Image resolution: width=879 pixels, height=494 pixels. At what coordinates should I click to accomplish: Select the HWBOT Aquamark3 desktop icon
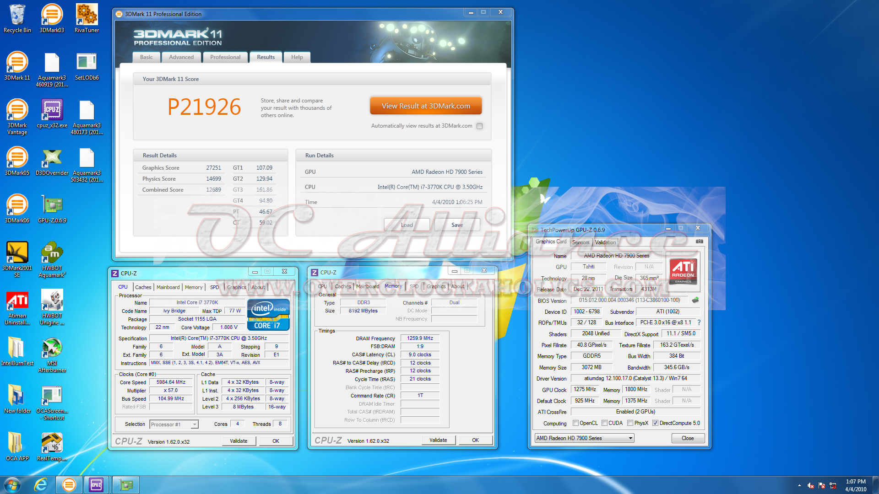(52, 259)
